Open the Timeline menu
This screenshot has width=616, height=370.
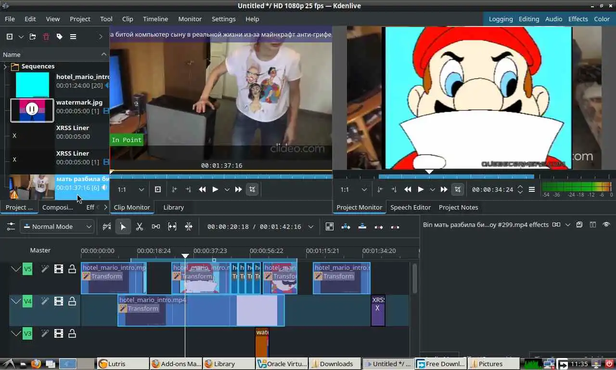tap(155, 19)
